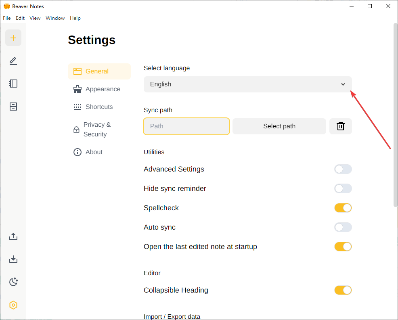The width and height of the screenshot is (398, 320).
Task: Open the File menu
Action: pyautogui.click(x=7, y=18)
